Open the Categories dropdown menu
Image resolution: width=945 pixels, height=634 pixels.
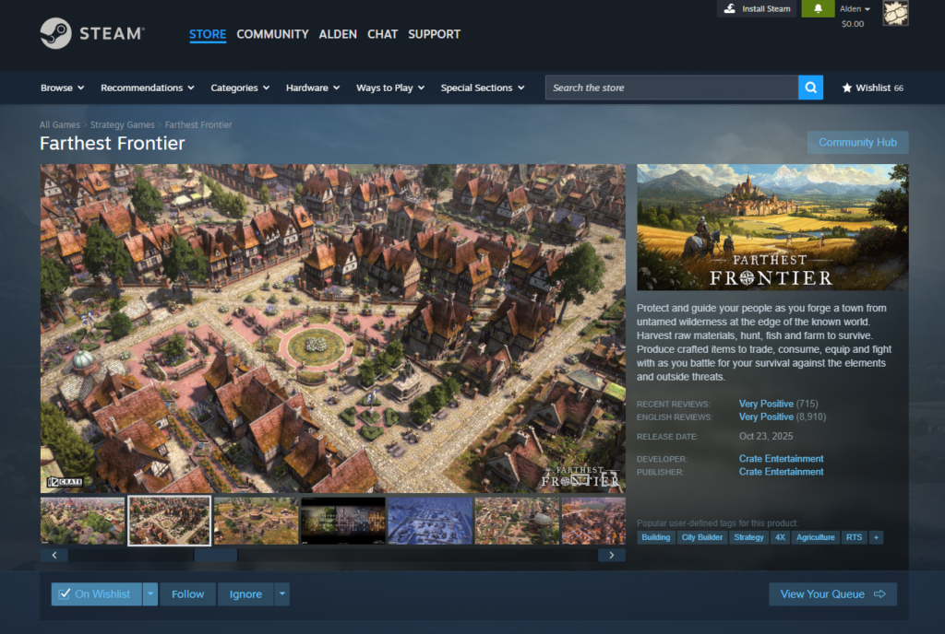pyautogui.click(x=240, y=88)
